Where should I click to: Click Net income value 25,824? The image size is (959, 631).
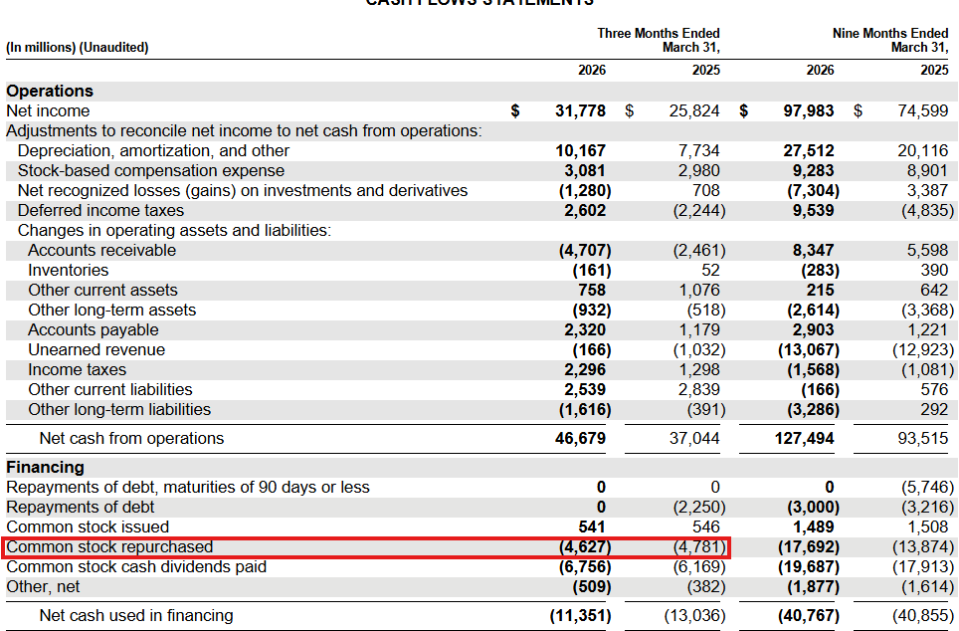[694, 110]
